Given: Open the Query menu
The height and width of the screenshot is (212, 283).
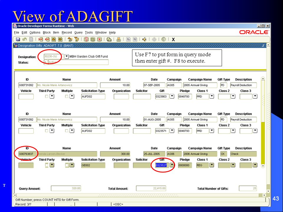Looking at the screenshot, I should [78, 33].
